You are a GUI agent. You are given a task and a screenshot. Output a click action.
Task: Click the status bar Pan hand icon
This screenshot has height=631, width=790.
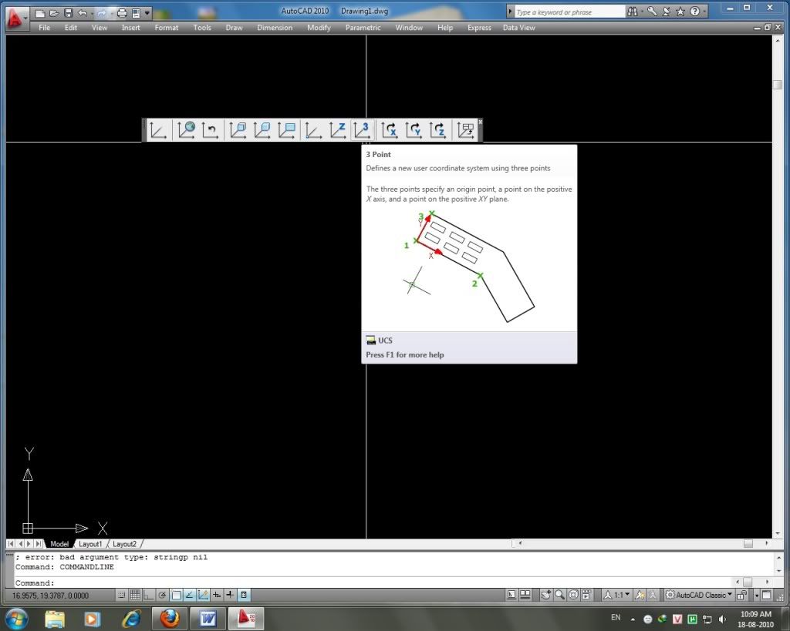coord(545,595)
